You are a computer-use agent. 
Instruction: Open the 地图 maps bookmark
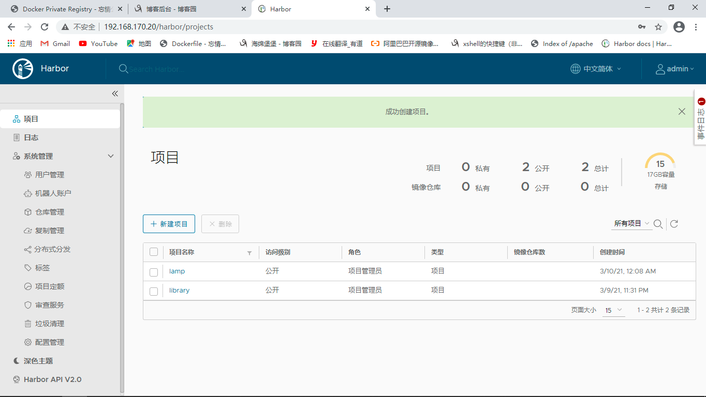[x=139, y=44]
